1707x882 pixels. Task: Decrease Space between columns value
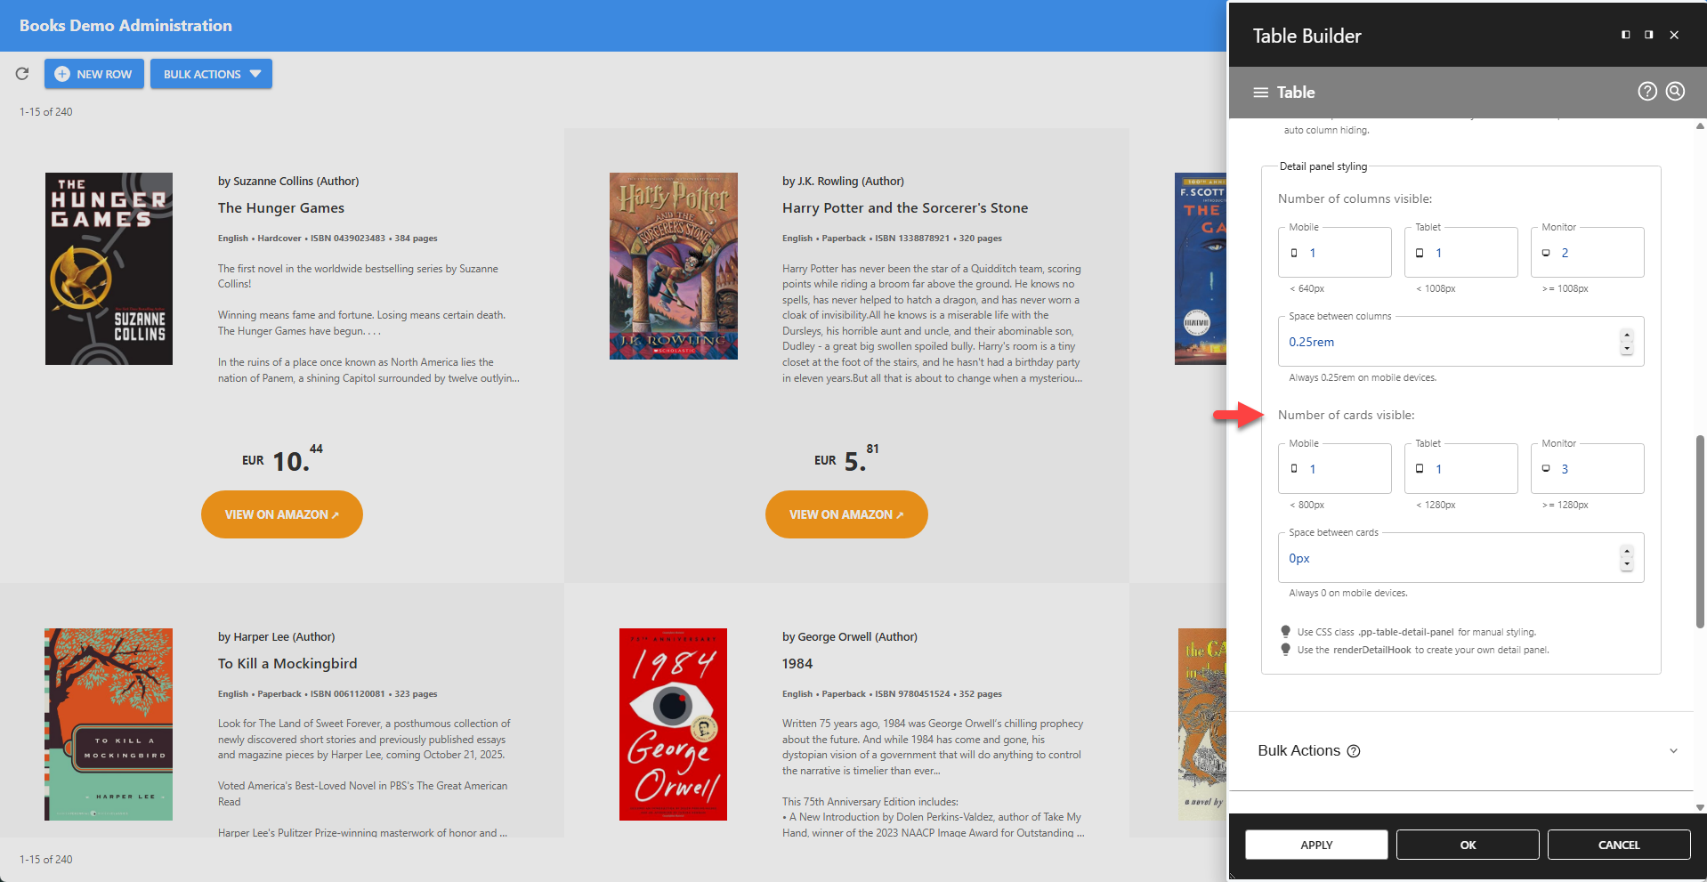pyautogui.click(x=1627, y=348)
